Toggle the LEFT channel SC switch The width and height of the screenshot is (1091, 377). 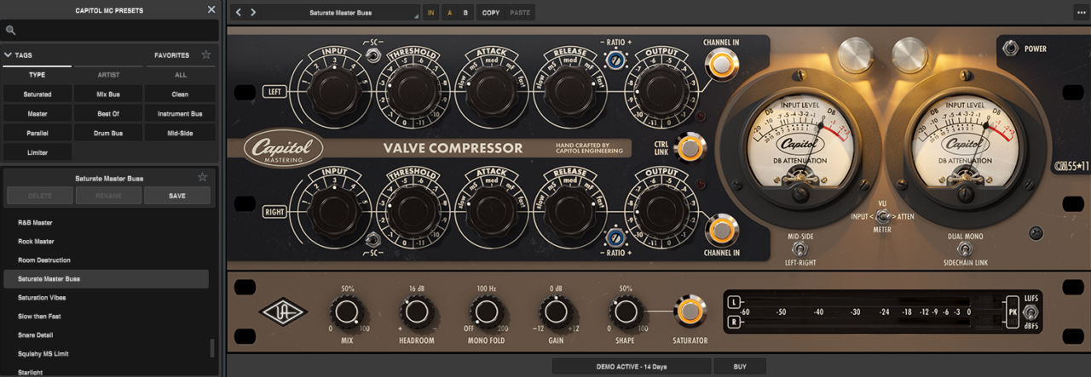pyautogui.click(x=372, y=56)
